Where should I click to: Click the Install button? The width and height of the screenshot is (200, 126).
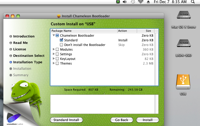coord(148,120)
